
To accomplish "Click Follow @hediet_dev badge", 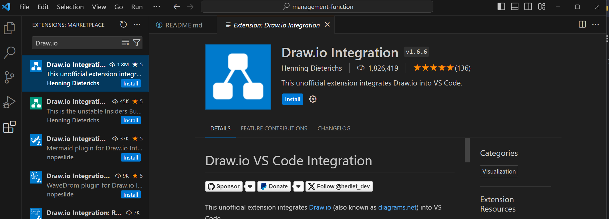I will point(339,186).
